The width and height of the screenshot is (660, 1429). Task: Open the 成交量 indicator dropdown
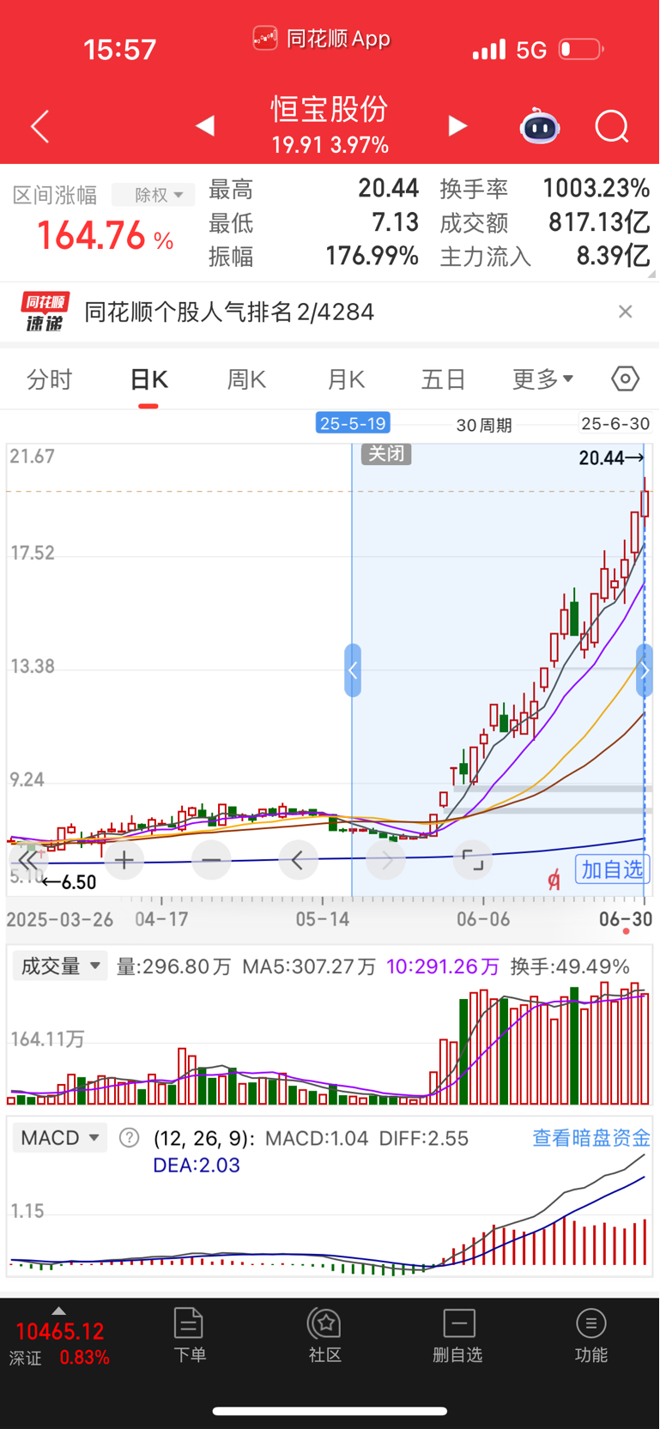60,966
